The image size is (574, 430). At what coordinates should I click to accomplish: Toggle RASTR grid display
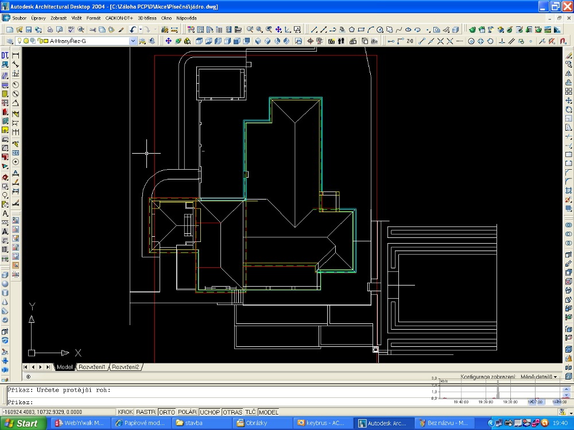coord(146,412)
